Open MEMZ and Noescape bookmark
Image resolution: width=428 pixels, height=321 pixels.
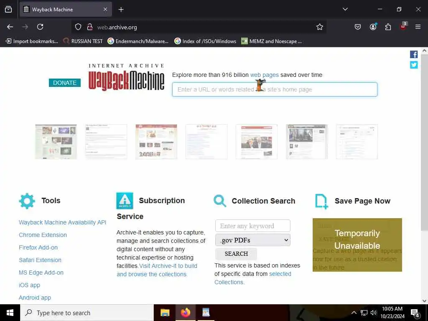[x=272, y=41]
